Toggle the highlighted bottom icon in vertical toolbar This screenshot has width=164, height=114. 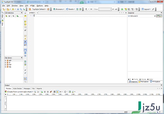click(x=25, y=79)
